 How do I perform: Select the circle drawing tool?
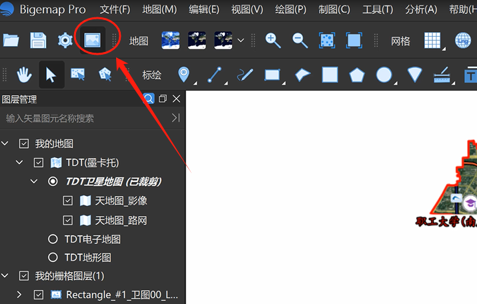[x=384, y=75]
